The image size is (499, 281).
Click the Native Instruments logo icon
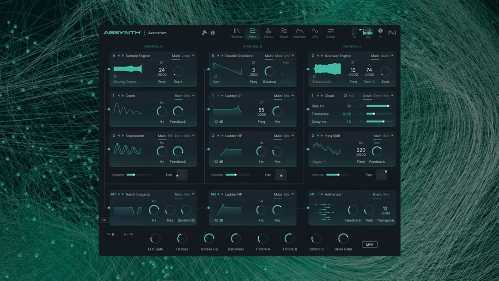click(392, 33)
